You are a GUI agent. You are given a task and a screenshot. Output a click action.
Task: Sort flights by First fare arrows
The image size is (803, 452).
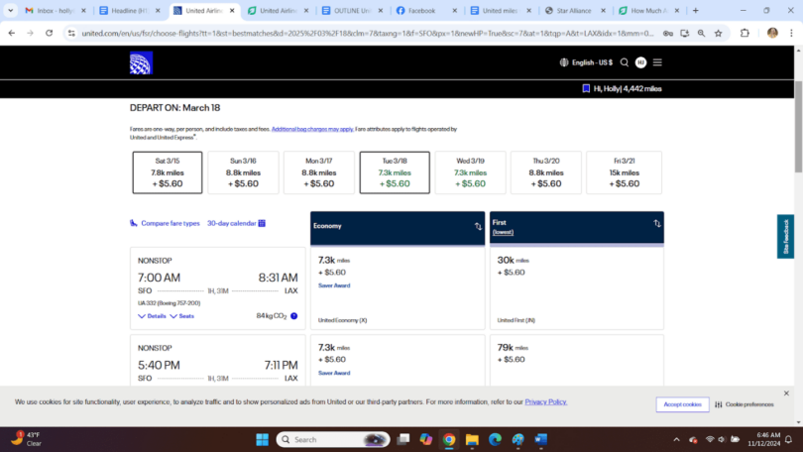[x=656, y=224]
